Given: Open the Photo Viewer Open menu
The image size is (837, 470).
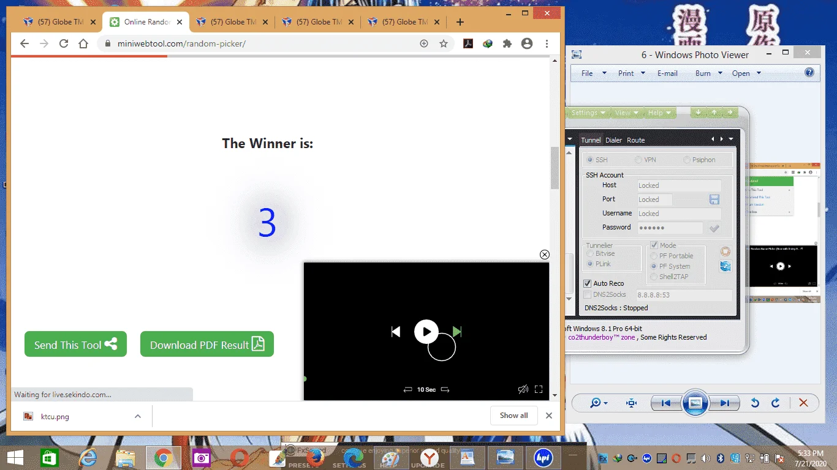Looking at the screenshot, I should tap(746, 73).
